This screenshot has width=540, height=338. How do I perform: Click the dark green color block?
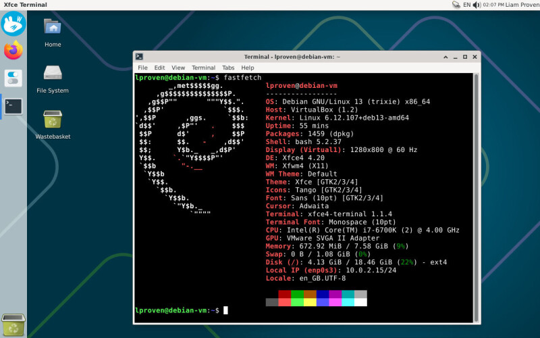[x=297, y=294]
